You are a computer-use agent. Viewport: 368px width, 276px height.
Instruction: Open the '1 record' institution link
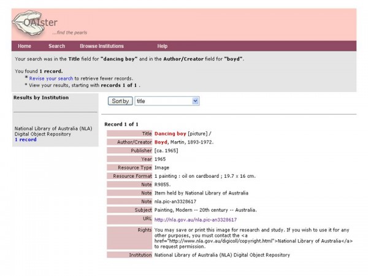26,139
